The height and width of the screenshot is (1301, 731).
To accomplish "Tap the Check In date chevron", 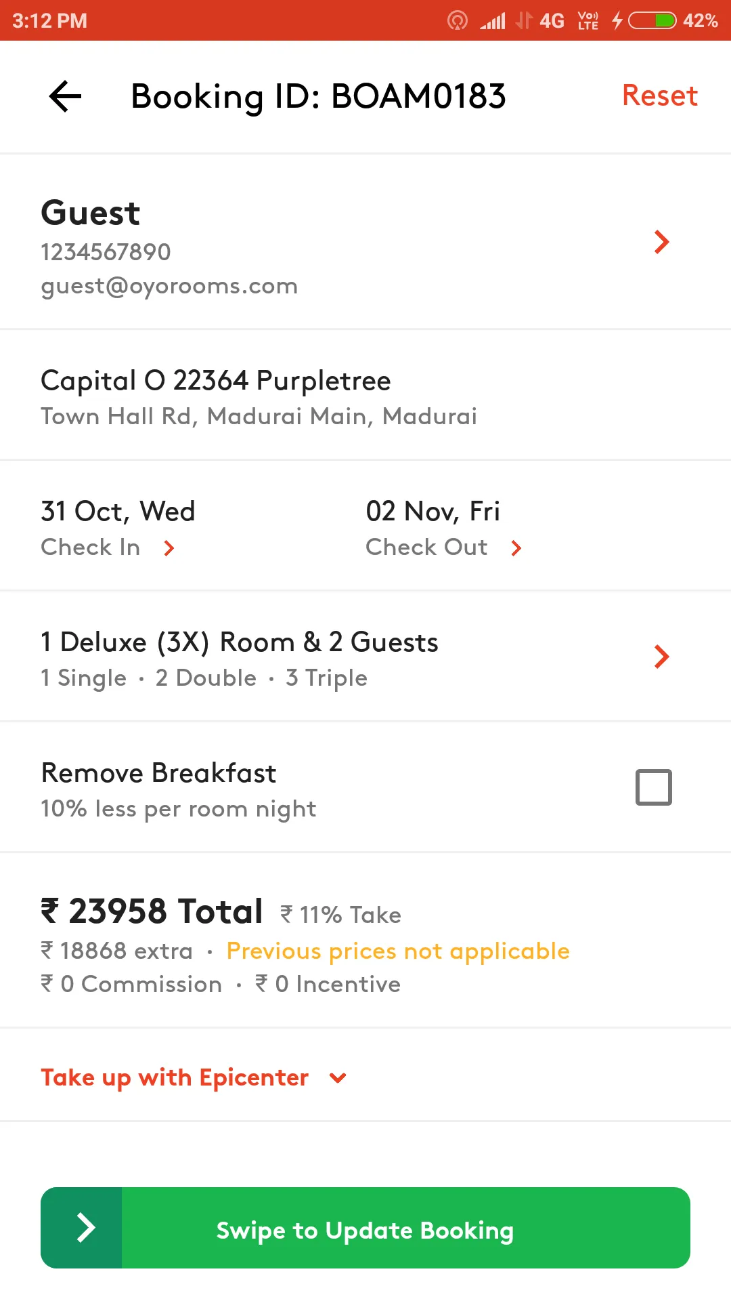I will [x=169, y=548].
